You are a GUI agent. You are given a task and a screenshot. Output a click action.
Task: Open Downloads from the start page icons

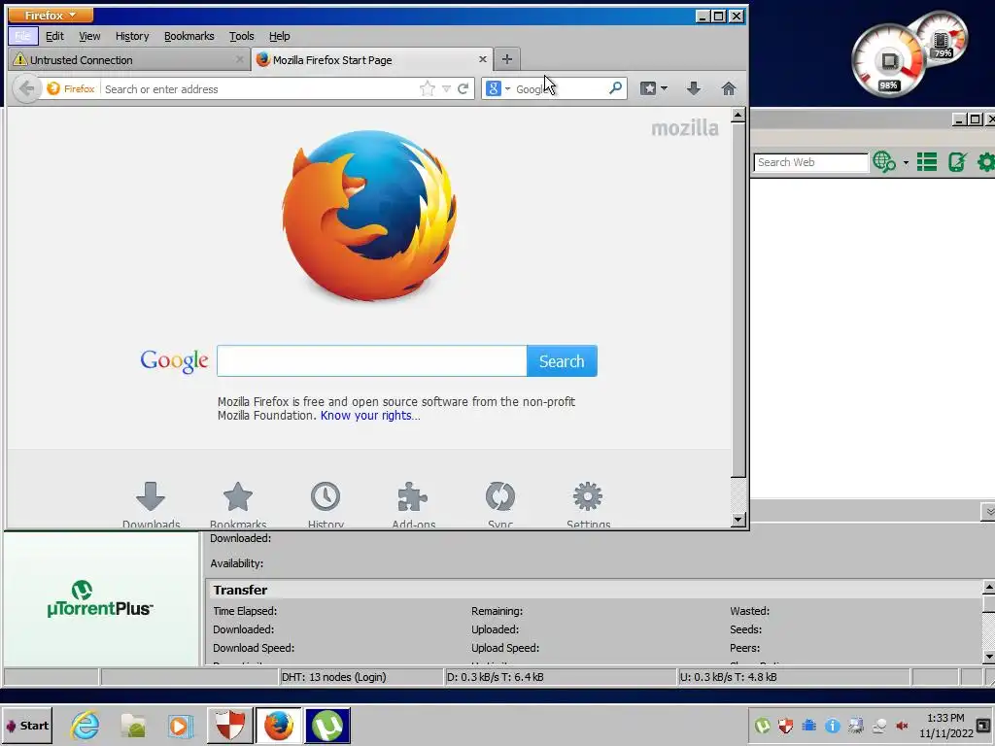[151, 505]
